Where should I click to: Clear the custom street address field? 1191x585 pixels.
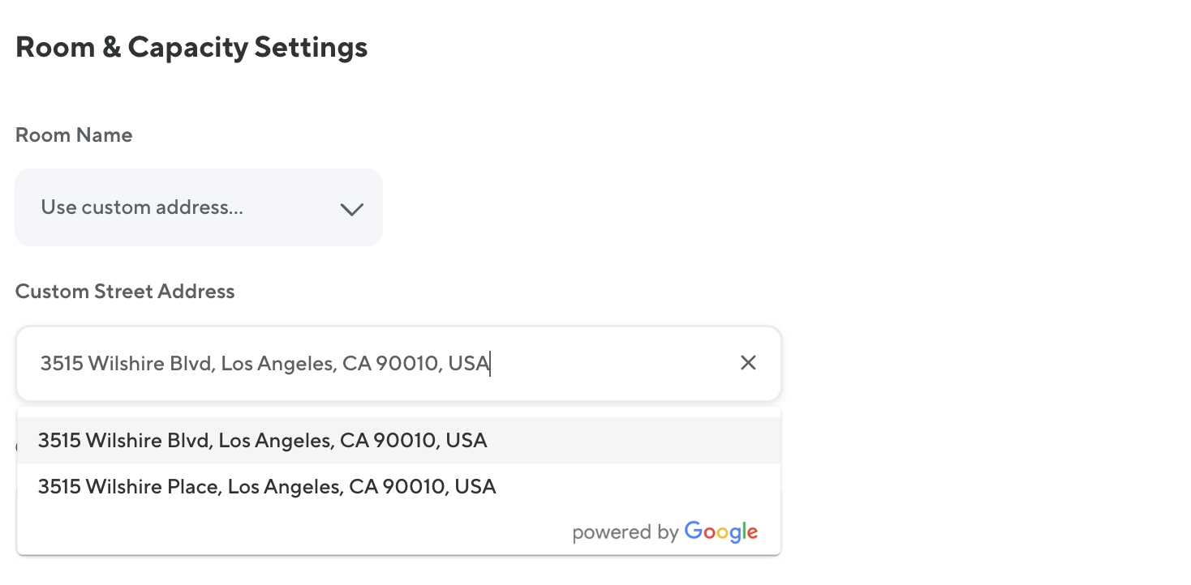pyautogui.click(x=748, y=363)
